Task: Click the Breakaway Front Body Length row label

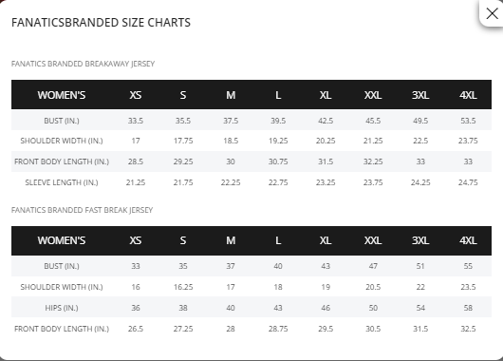Action: (62, 161)
